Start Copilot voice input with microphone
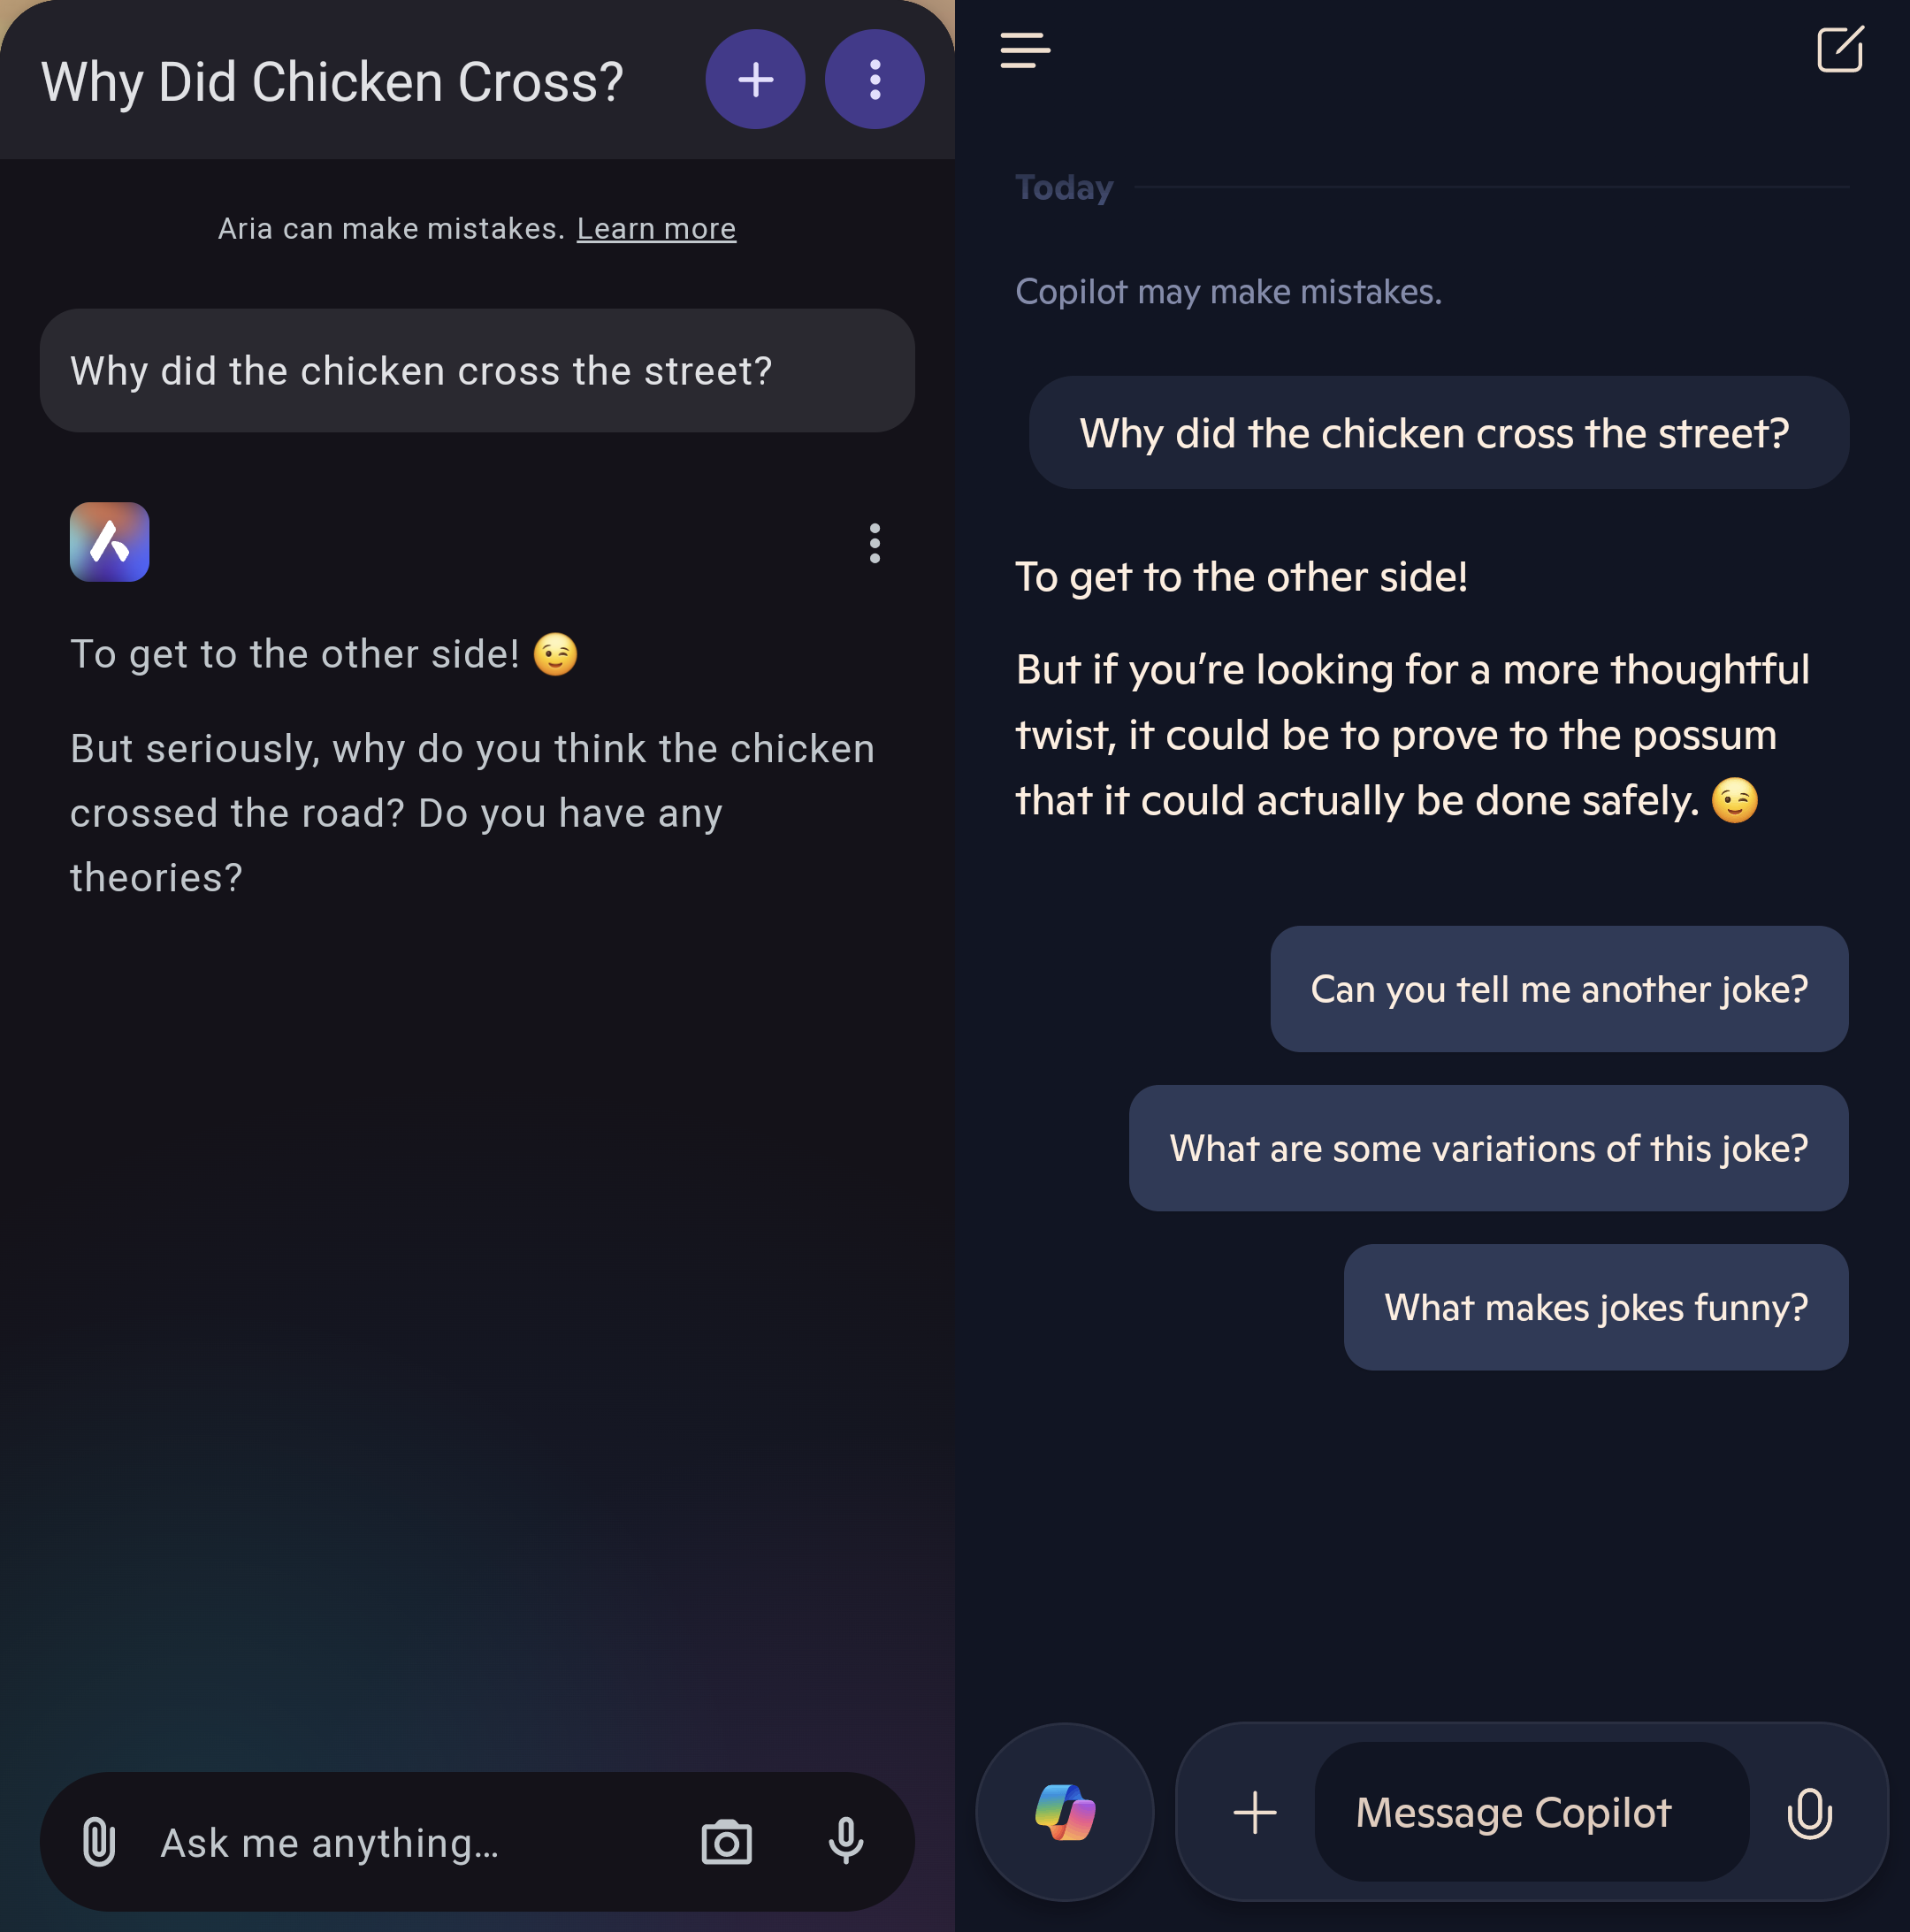Screen dimensions: 1910x1932 pyautogui.click(x=1809, y=1812)
